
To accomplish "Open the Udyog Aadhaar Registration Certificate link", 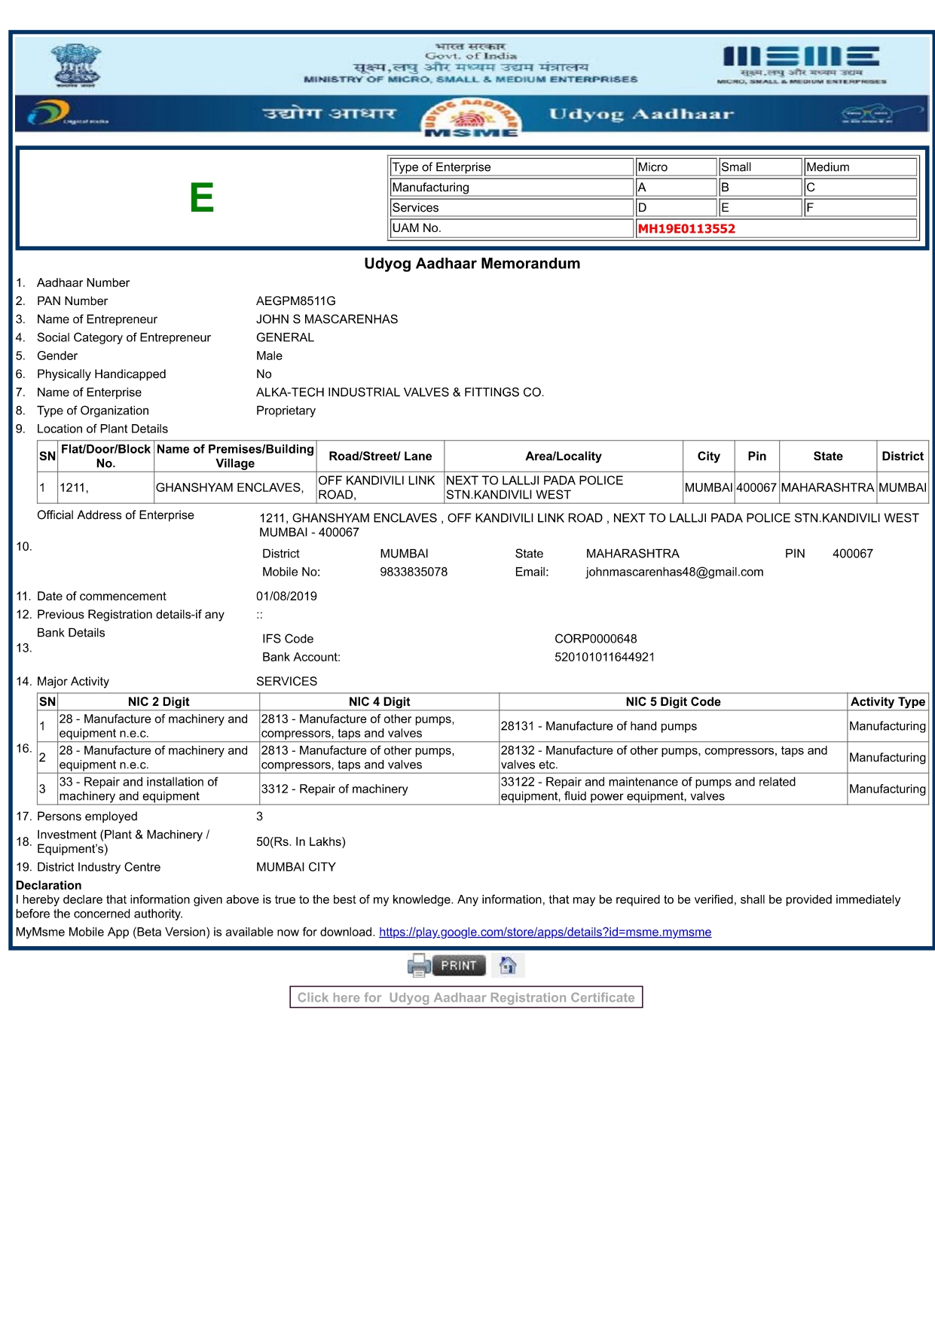I will click(466, 997).
